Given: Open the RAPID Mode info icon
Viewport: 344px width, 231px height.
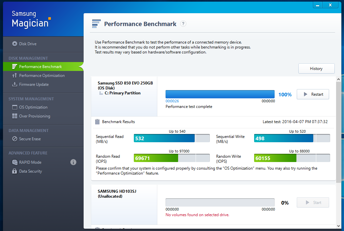Looking at the screenshot, I should coord(73,162).
